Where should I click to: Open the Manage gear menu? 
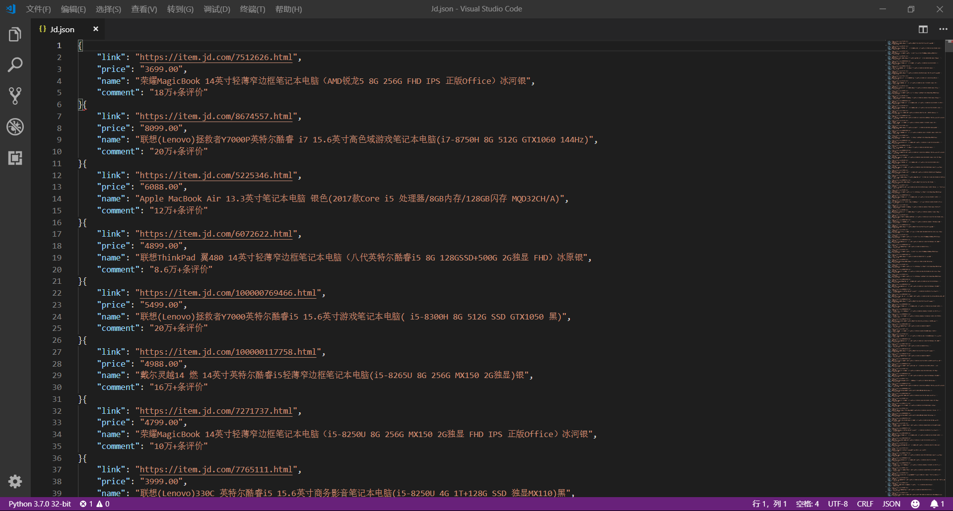click(x=15, y=481)
